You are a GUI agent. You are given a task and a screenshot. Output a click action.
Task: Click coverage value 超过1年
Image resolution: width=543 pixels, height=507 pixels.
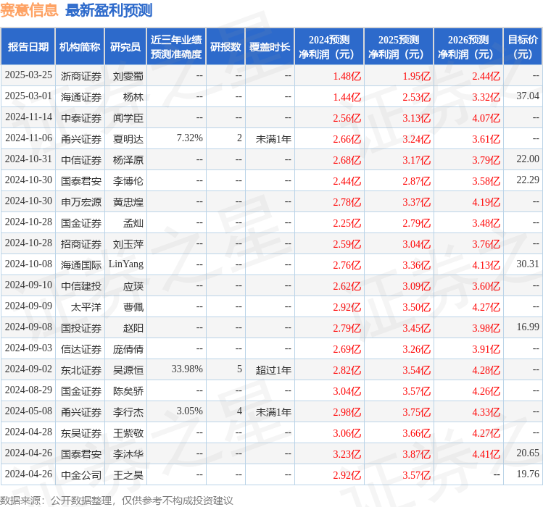pos(273,370)
